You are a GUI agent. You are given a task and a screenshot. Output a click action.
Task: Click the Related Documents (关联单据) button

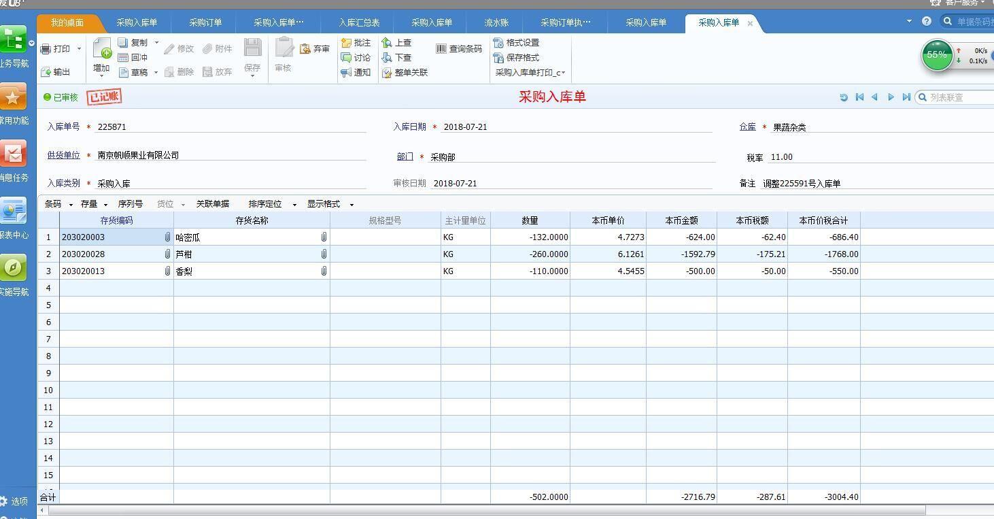(x=213, y=204)
